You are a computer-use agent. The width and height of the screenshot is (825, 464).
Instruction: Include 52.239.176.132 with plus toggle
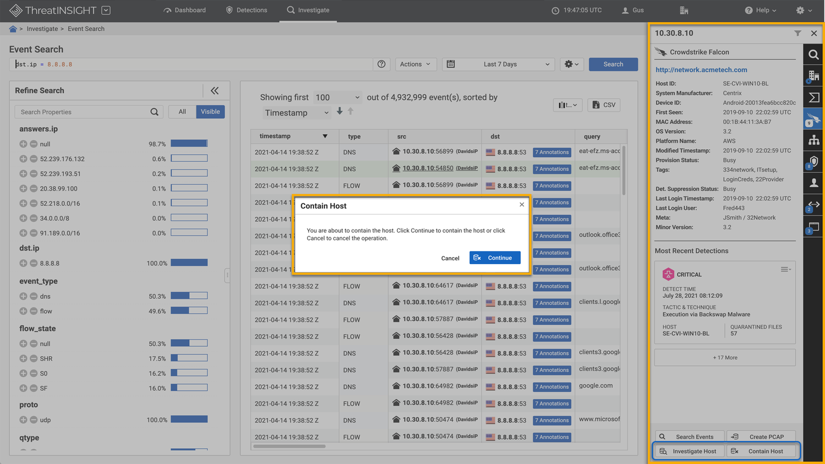(x=23, y=159)
